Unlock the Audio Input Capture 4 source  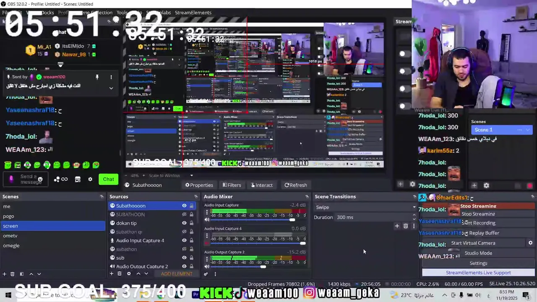pyautogui.click(x=192, y=240)
